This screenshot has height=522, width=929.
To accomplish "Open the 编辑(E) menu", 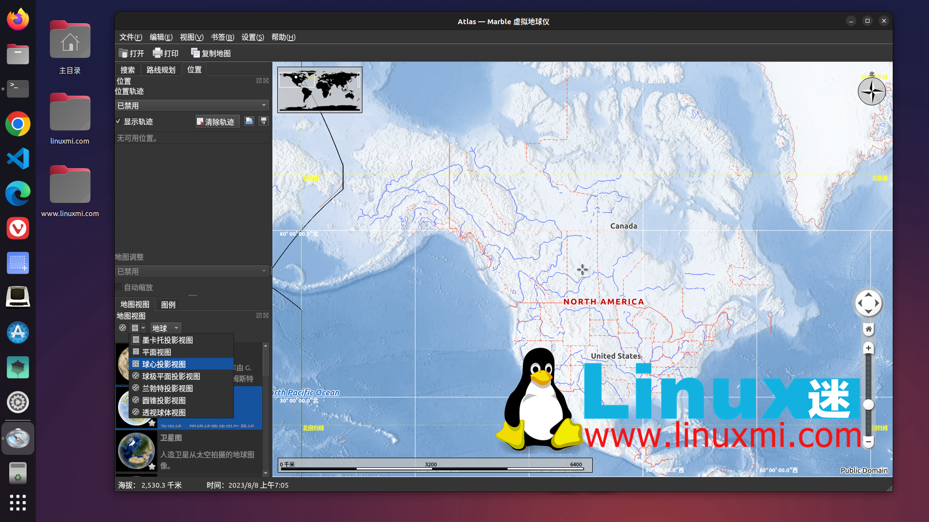I will [x=161, y=37].
